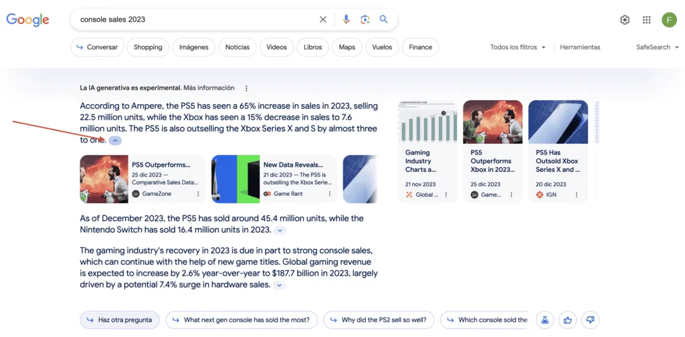Expand sources for the gaming revenue paragraph
This screenshot has width=685, height=337.
click(280, 286)
